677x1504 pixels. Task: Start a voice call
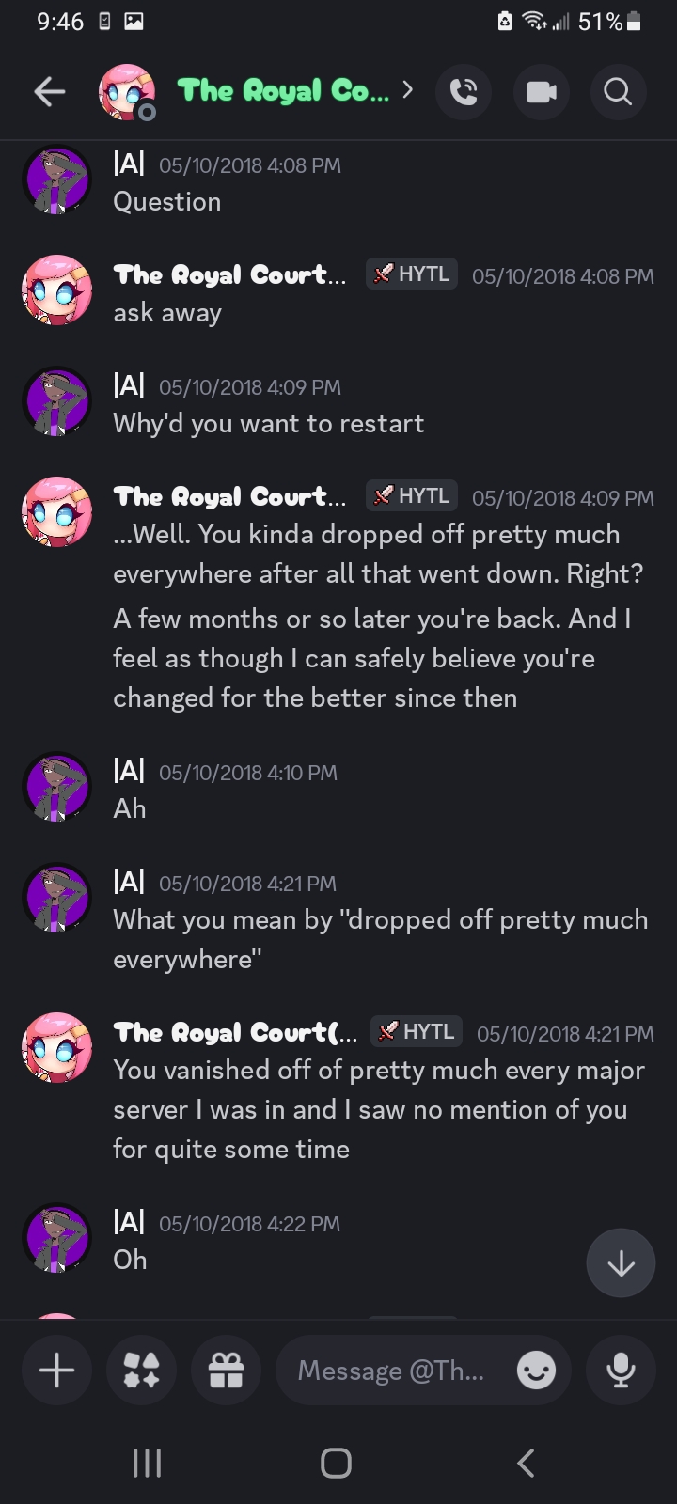464,91
